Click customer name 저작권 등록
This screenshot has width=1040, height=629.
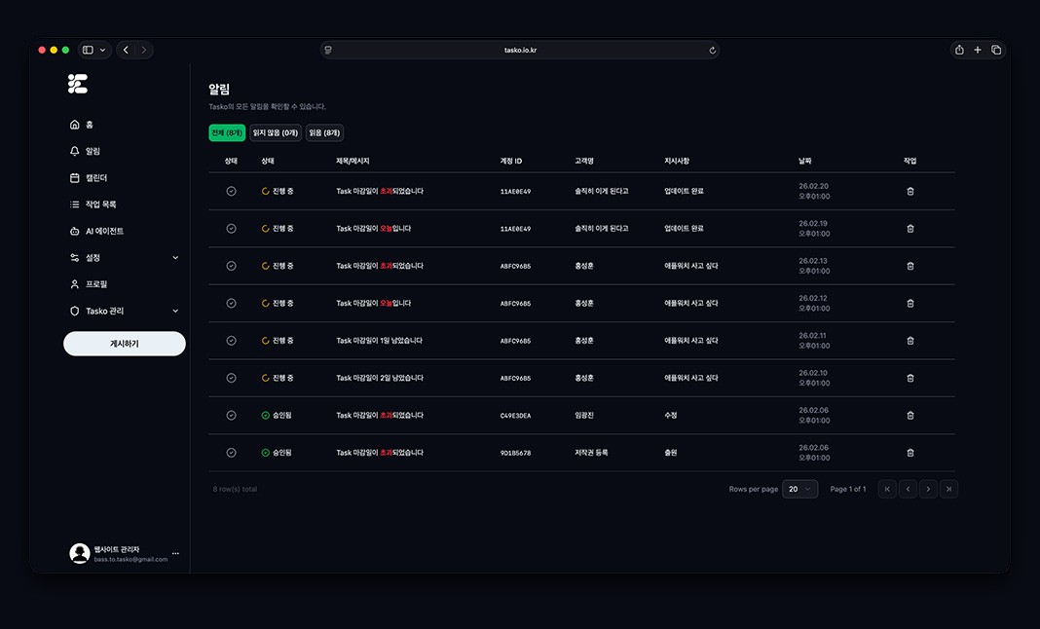pos(591,453)
